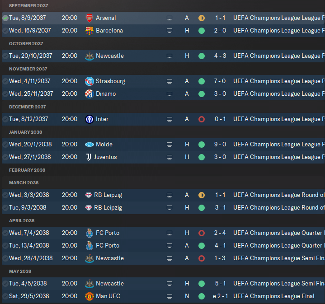Select the Tue, 4/5/2038 Newcastle fixture row

[163, 284]
